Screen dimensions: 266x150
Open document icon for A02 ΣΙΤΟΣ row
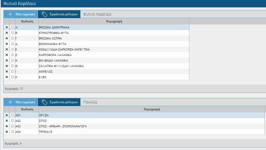[12, 120]
